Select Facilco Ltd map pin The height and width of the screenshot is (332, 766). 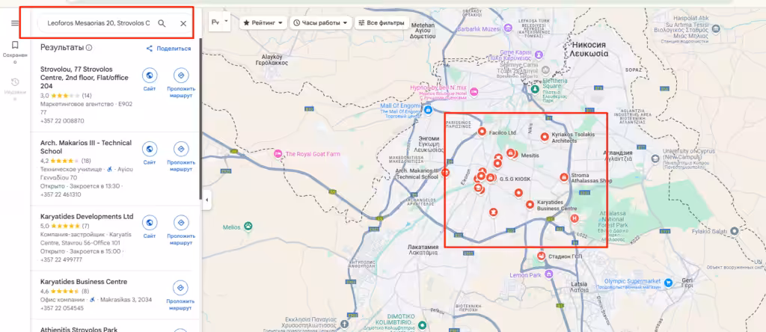(482, 132)
